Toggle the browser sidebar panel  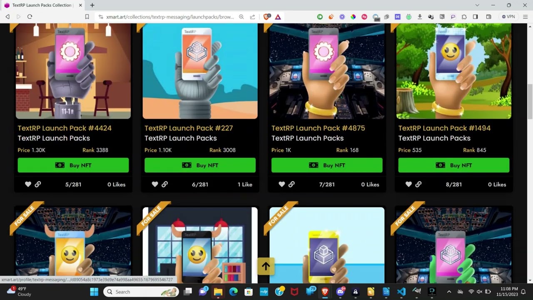pos(475,17)
